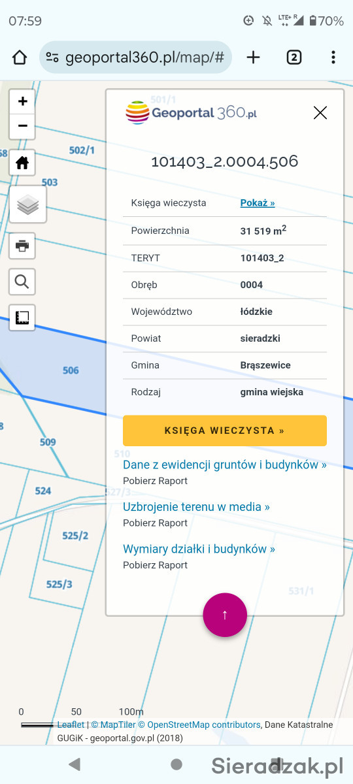Open the browser three-dot menu
This screenshot has width=353, height=784.
(333, 57)
